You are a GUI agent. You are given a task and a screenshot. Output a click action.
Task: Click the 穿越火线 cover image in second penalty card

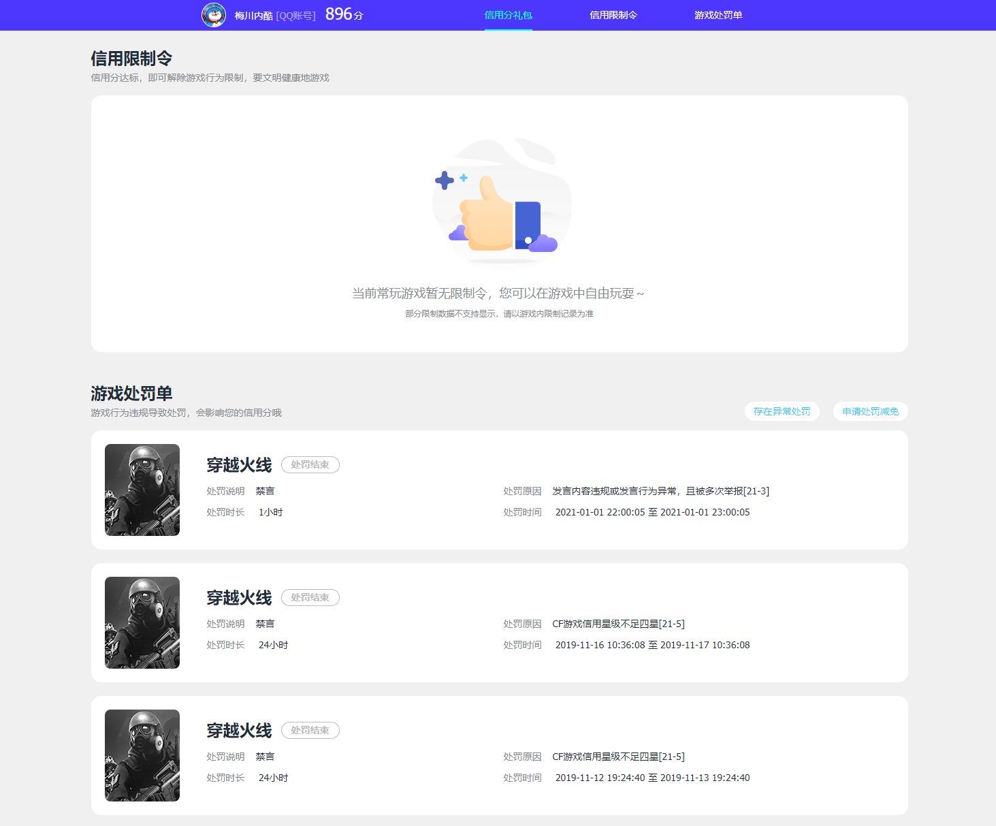pos(142,622)
